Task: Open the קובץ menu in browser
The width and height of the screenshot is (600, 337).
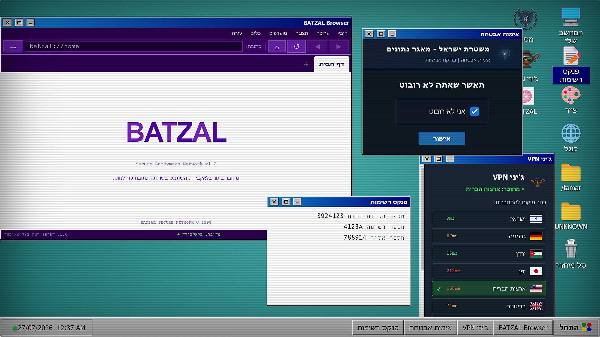Action: [342, 33]
